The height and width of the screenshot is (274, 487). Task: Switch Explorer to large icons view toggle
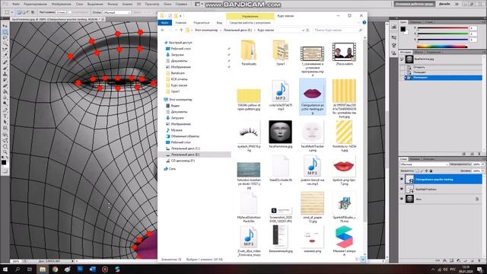pyautogui.click(x=363, y=259)
